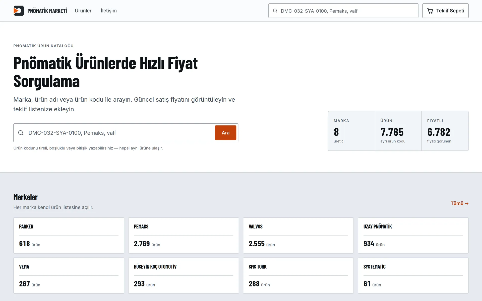The image size is (482, 301).
Task: Click the ÜRÜN stat showing 7.785
Action: [x=398, y=131]
